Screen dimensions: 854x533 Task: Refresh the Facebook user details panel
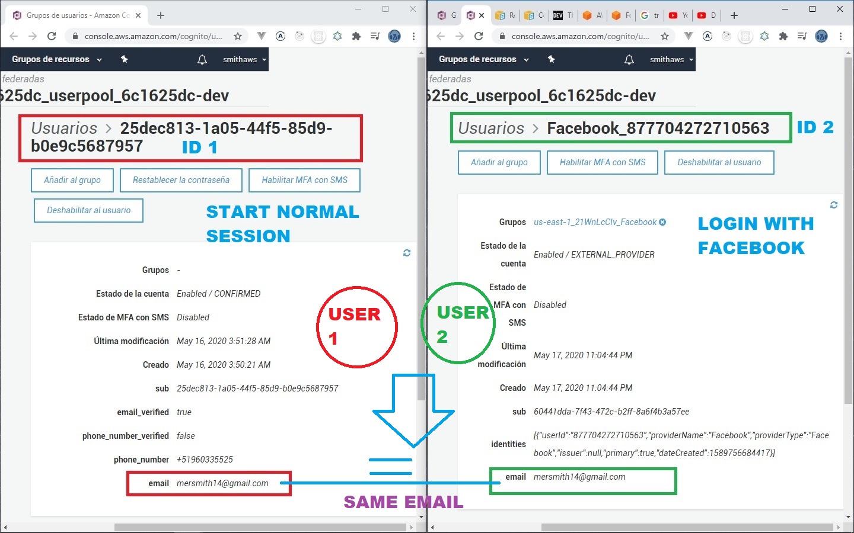834,205
